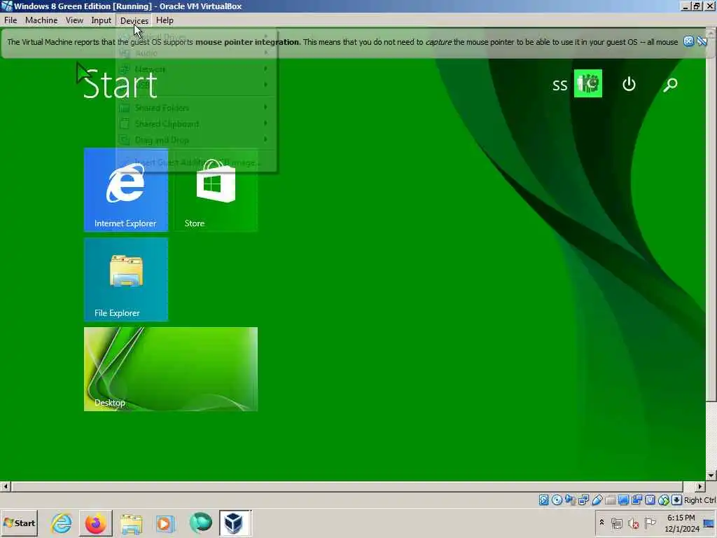717x538 pixels.
Task: Click the audio status icon in VirtualBox
Action: tap(570, 500)
